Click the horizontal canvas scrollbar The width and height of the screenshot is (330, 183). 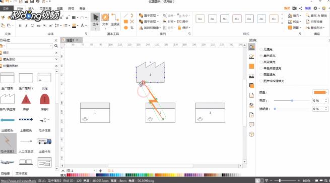[151, 166]
